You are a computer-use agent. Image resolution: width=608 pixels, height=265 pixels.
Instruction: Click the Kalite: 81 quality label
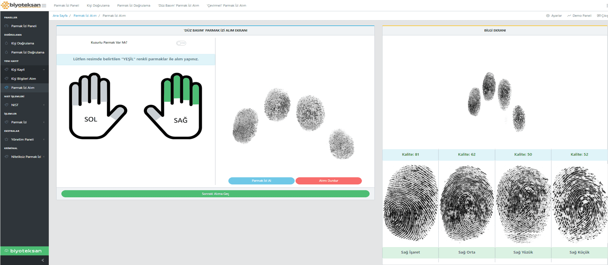(x=410, y=154)
